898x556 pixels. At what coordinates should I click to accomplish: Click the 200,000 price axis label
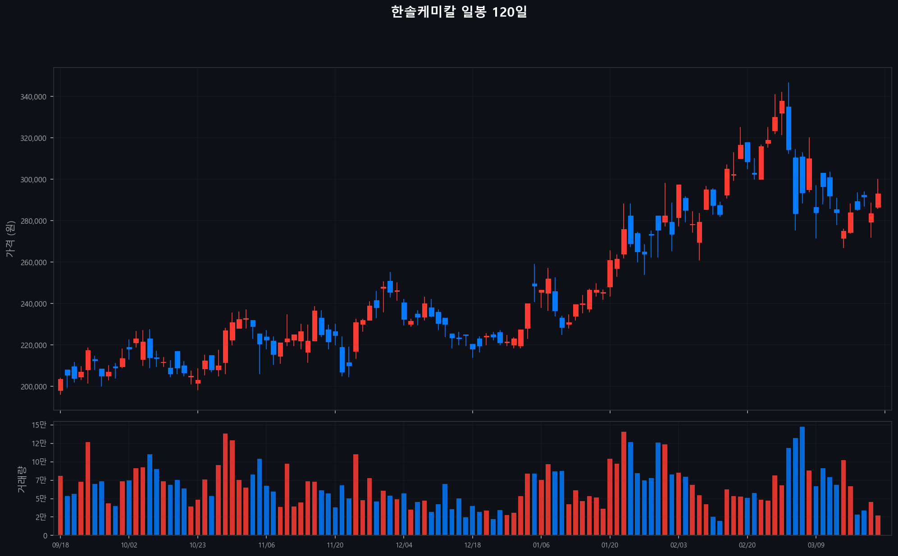point(33,387)
